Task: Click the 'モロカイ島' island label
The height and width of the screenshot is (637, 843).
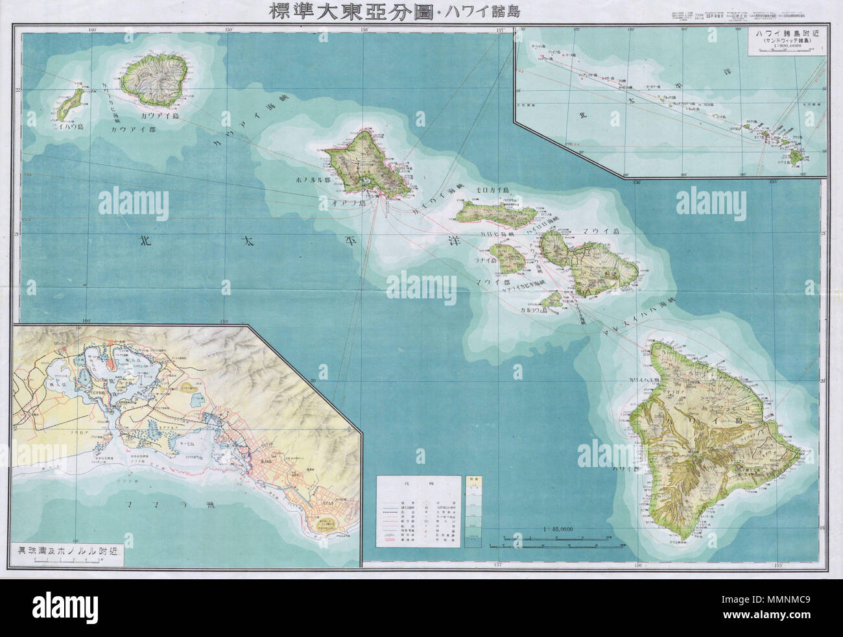Action: point(493,189)
